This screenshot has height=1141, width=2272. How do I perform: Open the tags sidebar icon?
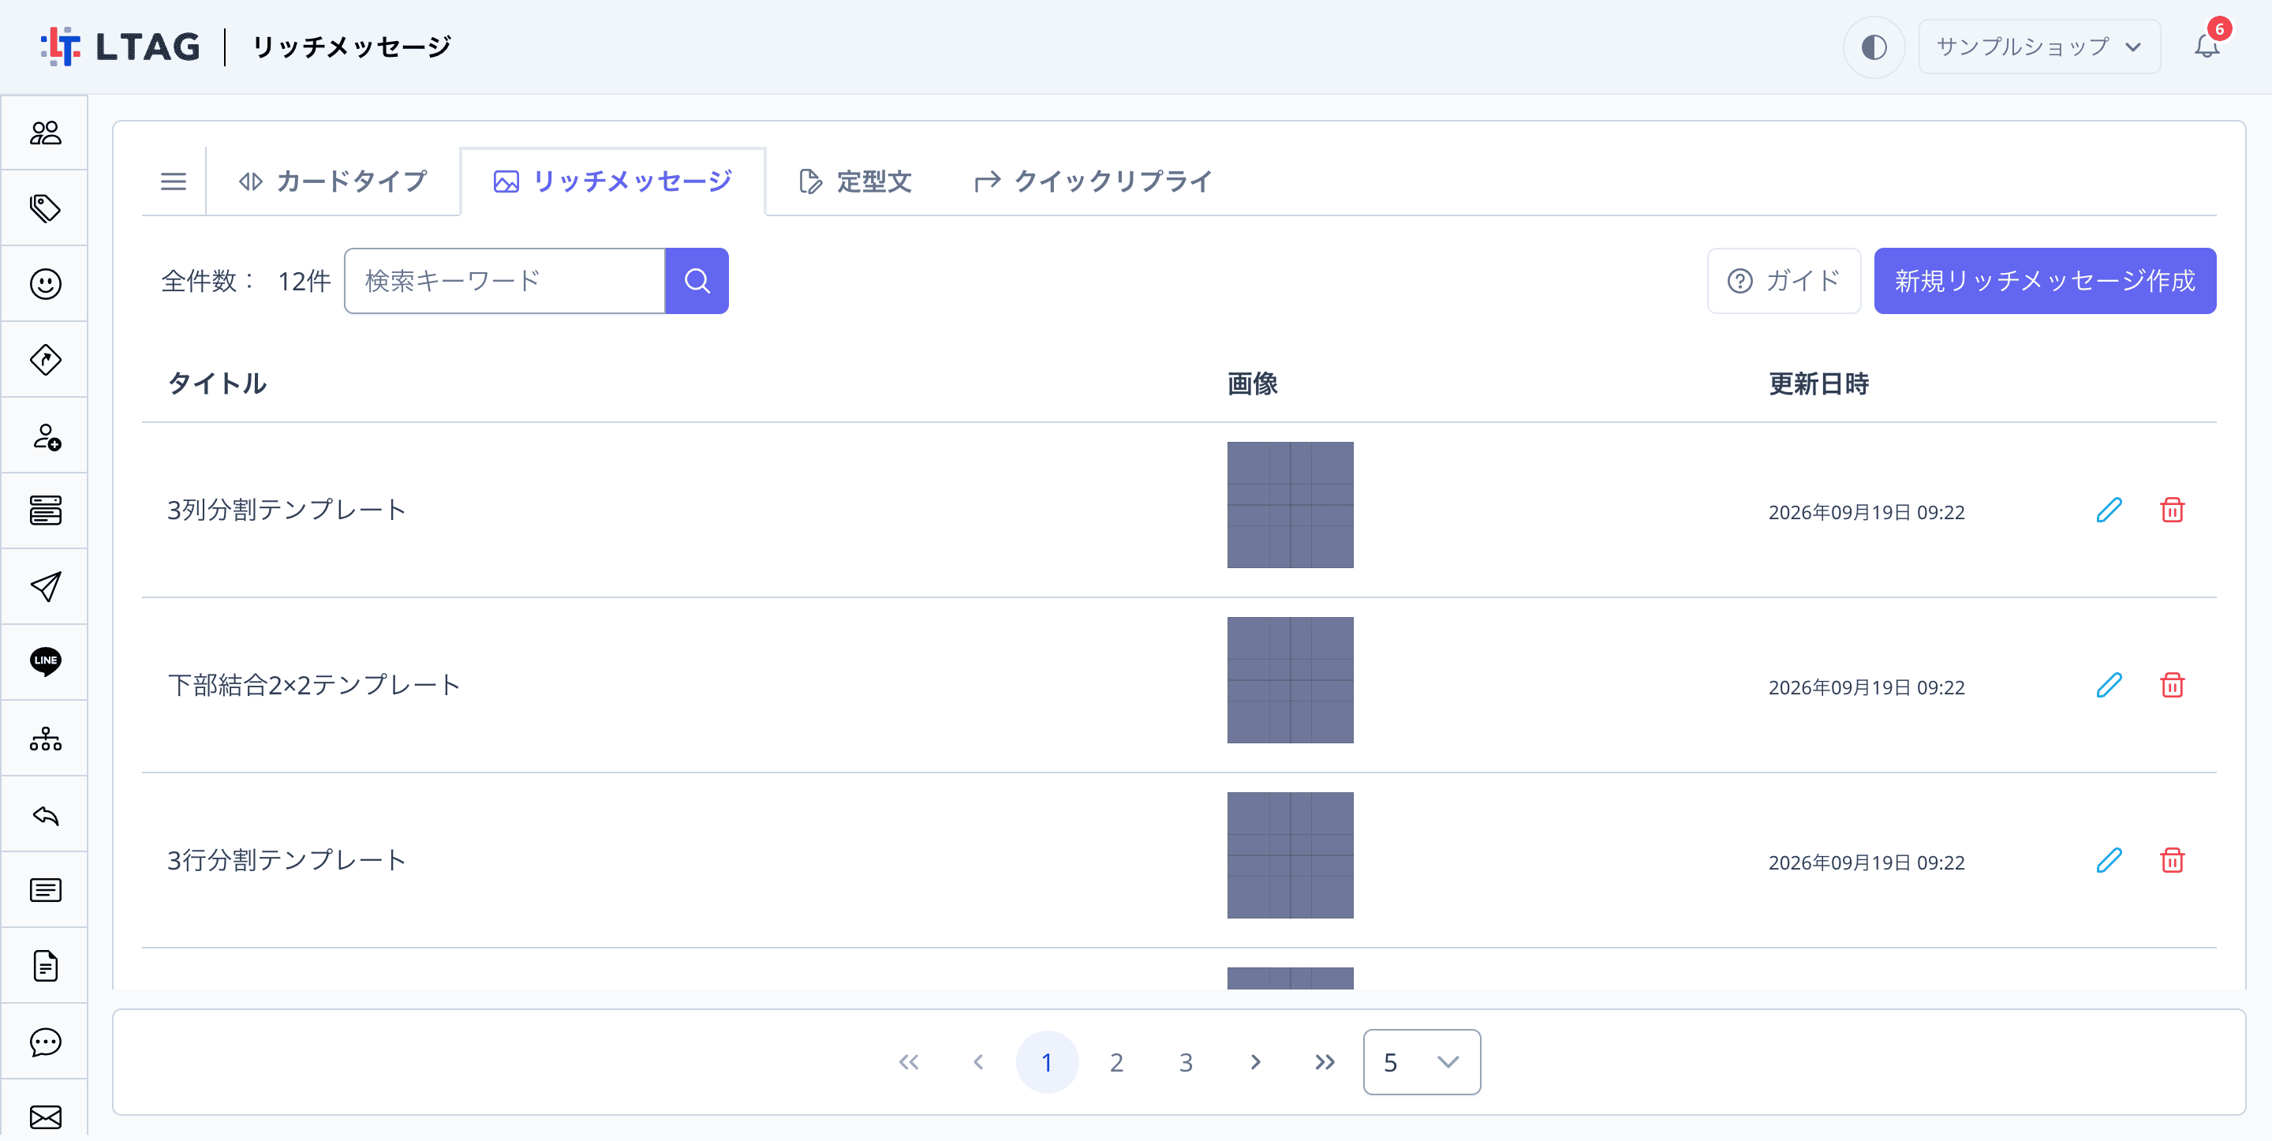coord(45,208)
